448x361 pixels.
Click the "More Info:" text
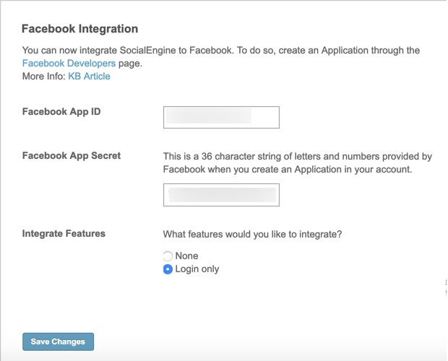click(x=44, y=77)
